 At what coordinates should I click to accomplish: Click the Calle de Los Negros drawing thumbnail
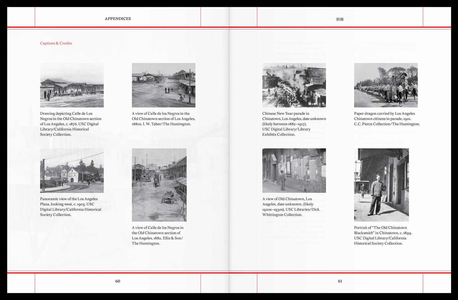click(72, 85)
